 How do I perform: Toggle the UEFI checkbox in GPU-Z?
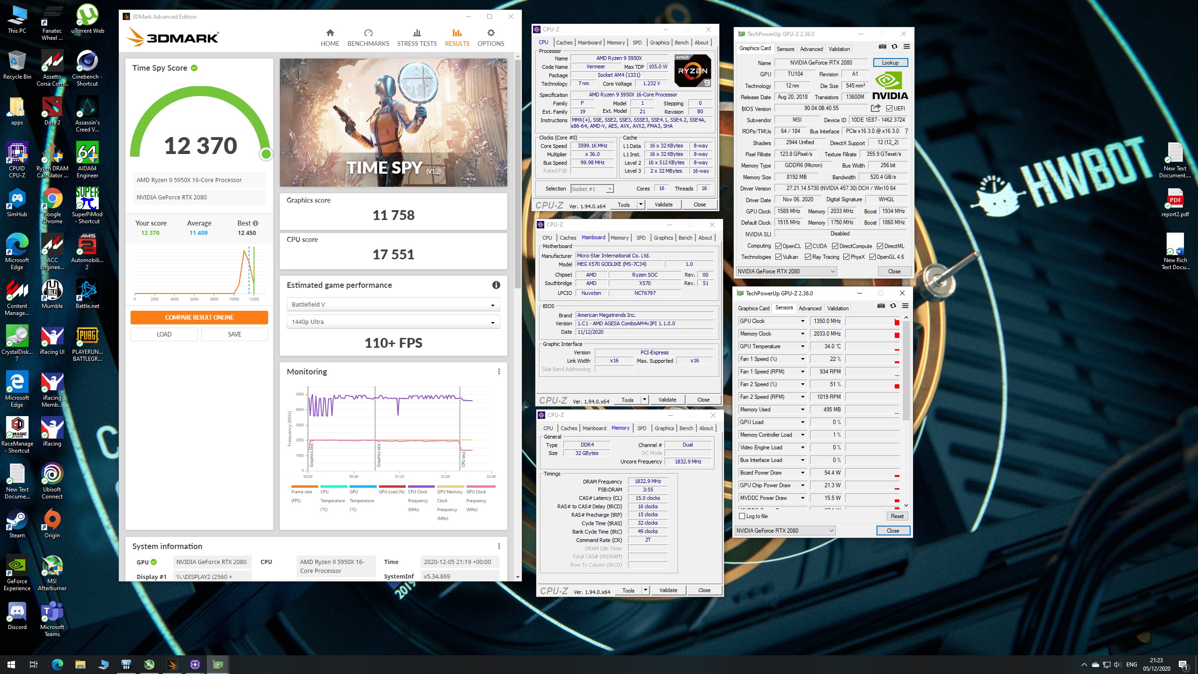pos(889,109)
